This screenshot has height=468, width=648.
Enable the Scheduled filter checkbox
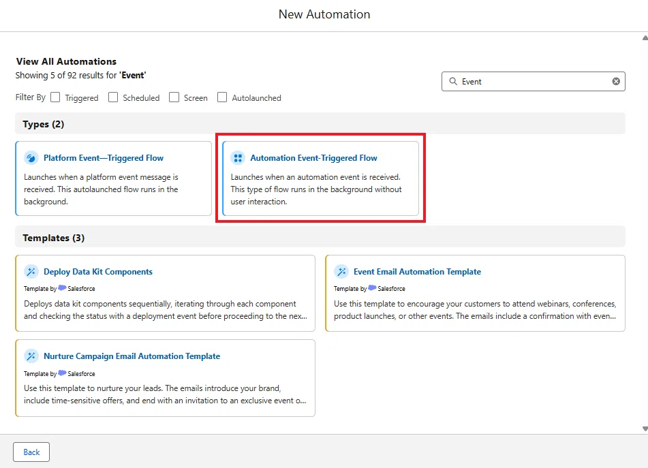113,97
